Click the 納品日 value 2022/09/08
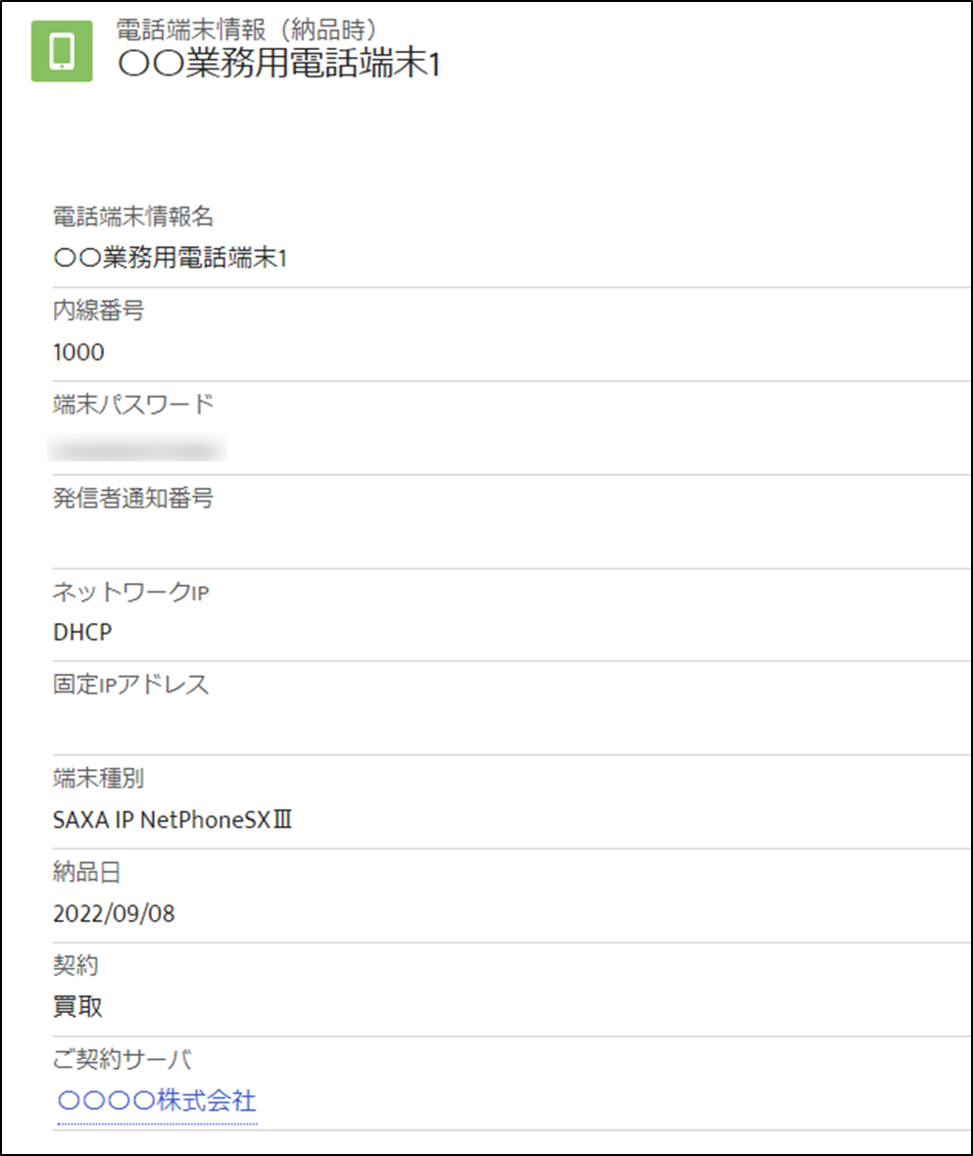973x1156 pixels. click(115, 913)
